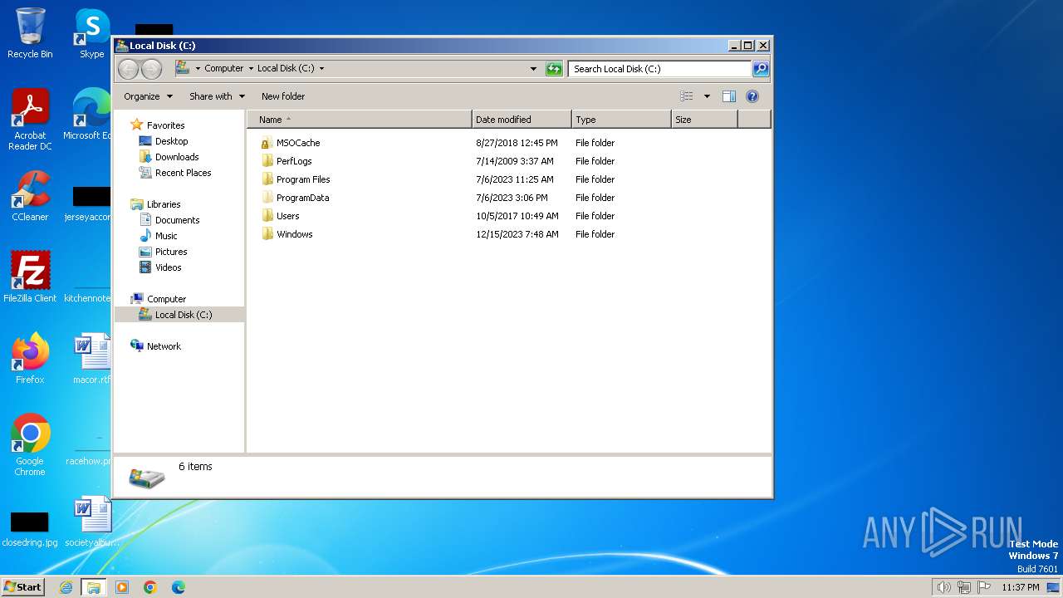The width and height of the screenshot is (1063, 598).
Task: Click the taskbar clock 11:37 PM
Action: point(1021,587)
